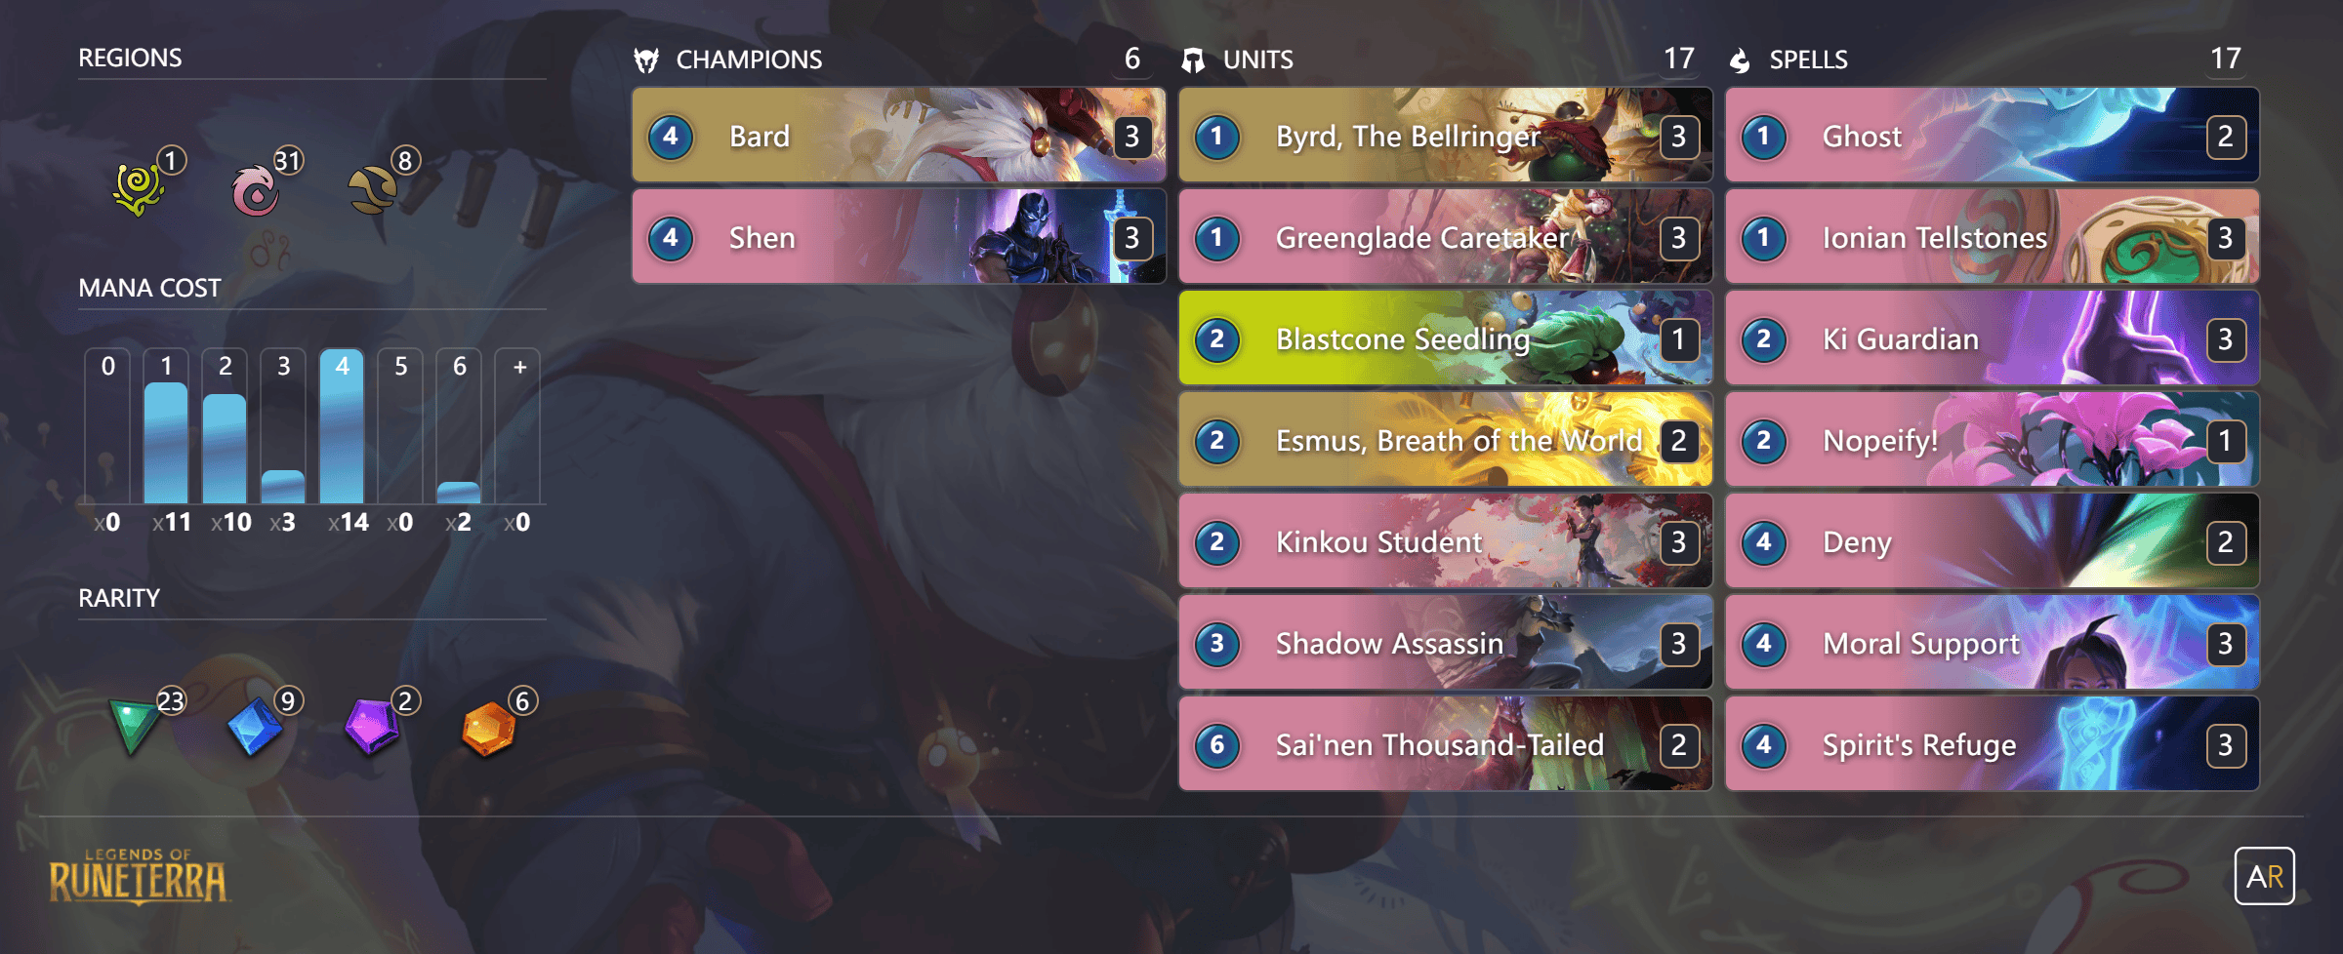Select the green common rarity gem
The height and width of the screenshot is (954, 2343).
click(134, 727)
